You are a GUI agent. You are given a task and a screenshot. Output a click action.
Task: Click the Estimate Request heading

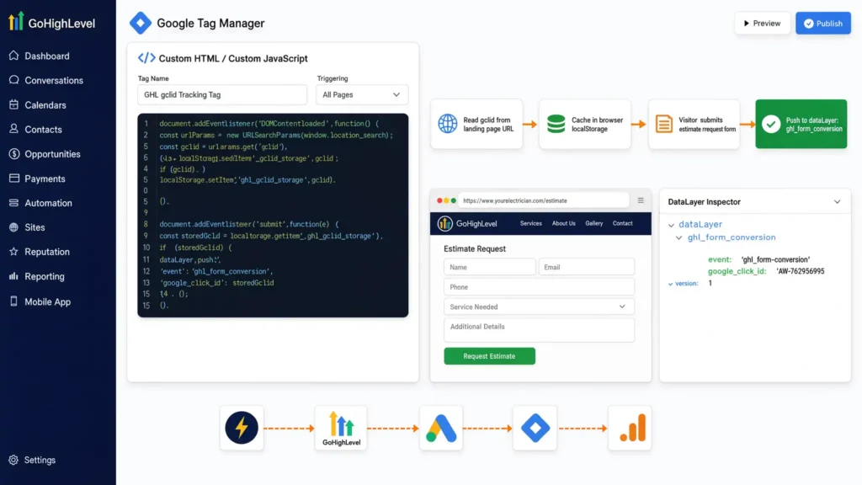click(x=475, y=248)
